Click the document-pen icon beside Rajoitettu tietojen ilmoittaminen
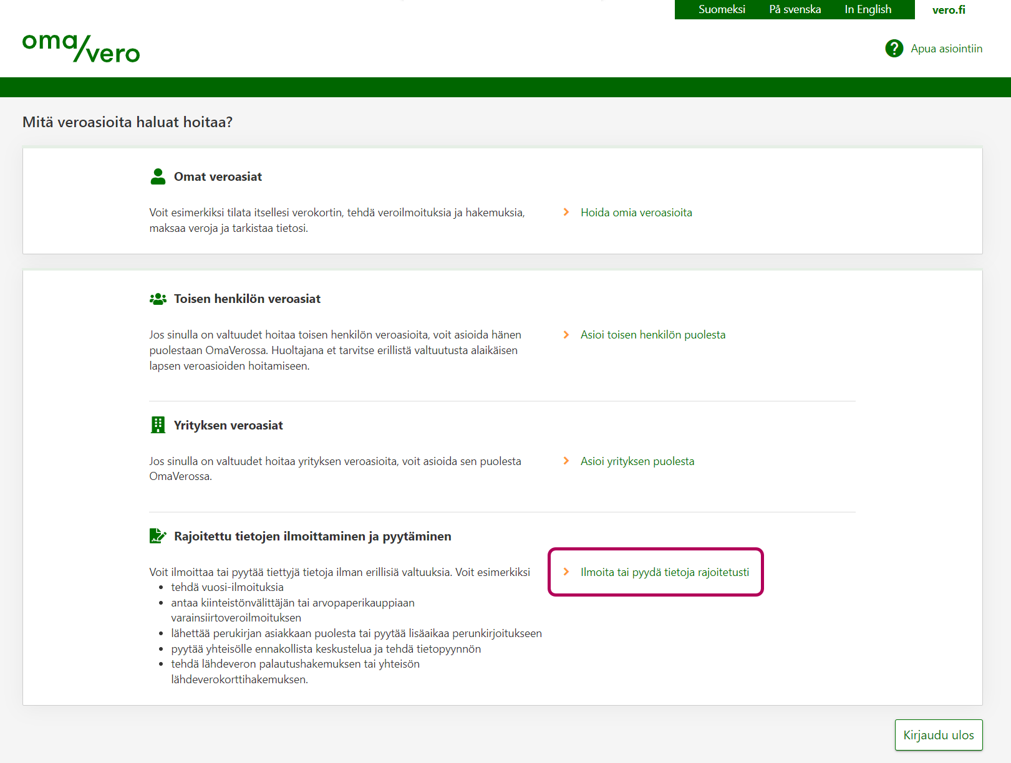 [x=158, y=536]
